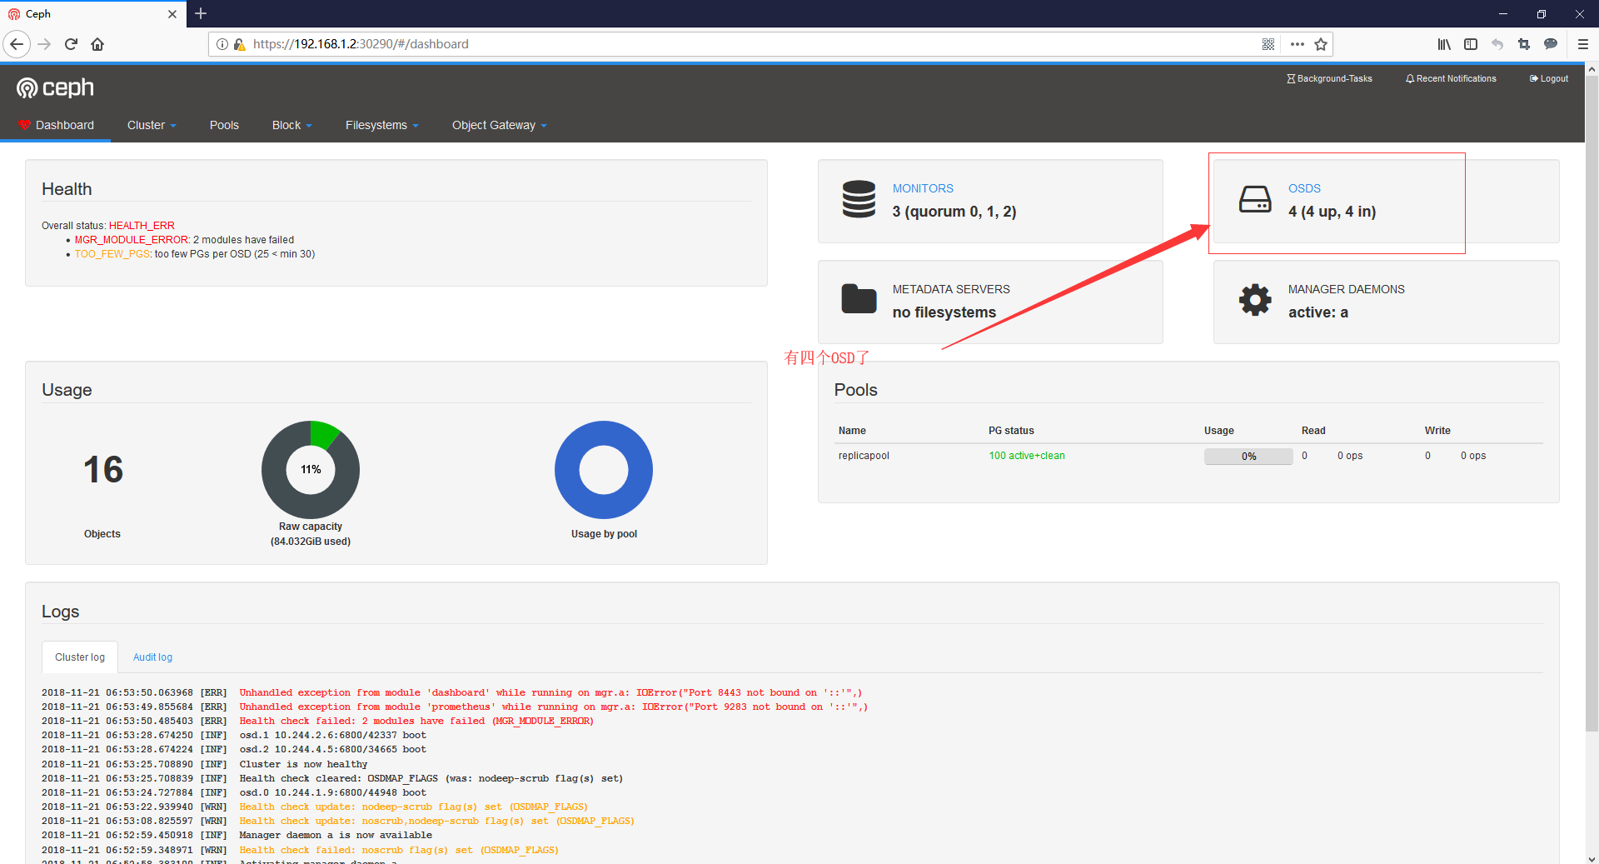Expand the Filesystems dropdown menu
This screenshot has width=1599, height=864.
pyautogui.click(x=381, y=125)
